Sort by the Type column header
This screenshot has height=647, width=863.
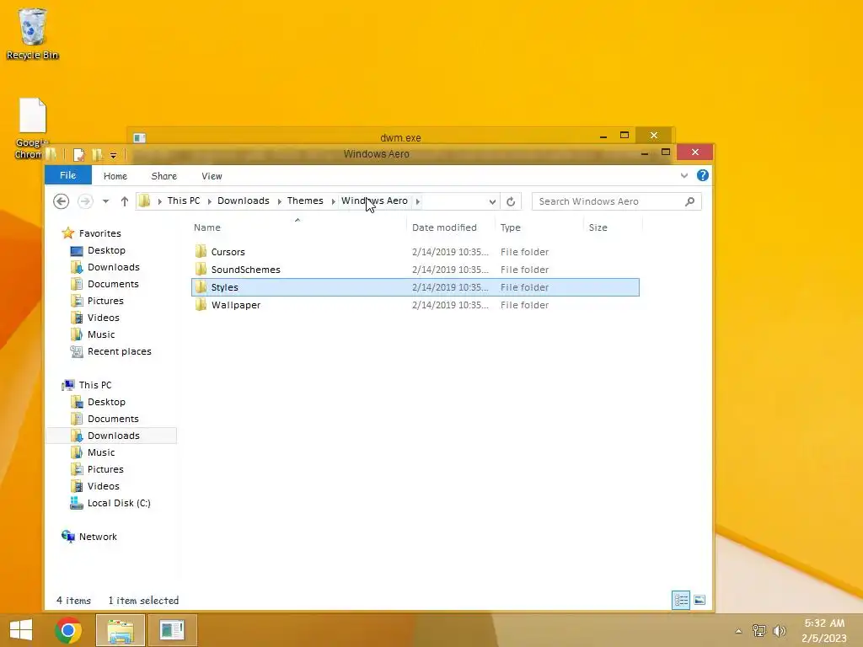pyautogui.click(x=510, y=227)
